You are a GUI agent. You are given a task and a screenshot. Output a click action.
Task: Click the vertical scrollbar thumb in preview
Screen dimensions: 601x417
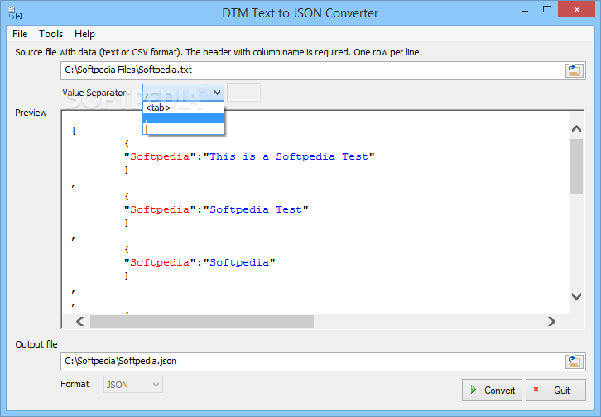click(576, 166)
